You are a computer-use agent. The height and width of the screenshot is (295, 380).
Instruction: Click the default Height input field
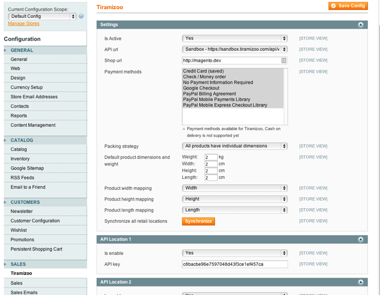coord(211,171)
